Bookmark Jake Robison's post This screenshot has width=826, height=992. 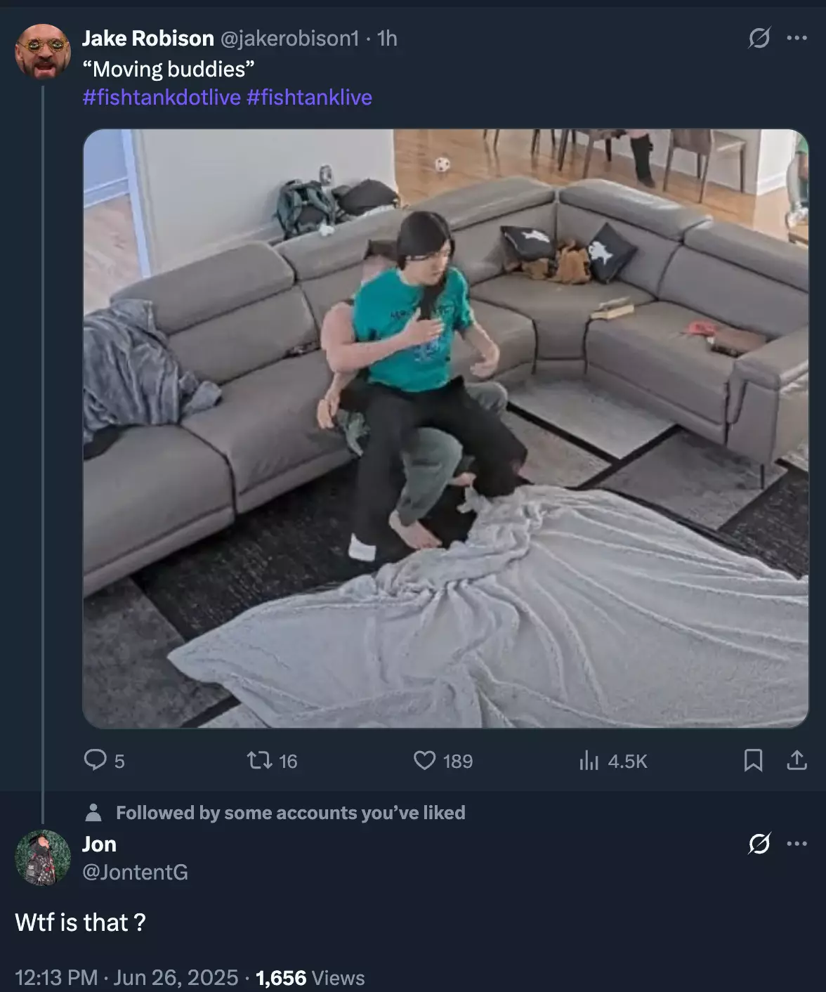[753, 760]
